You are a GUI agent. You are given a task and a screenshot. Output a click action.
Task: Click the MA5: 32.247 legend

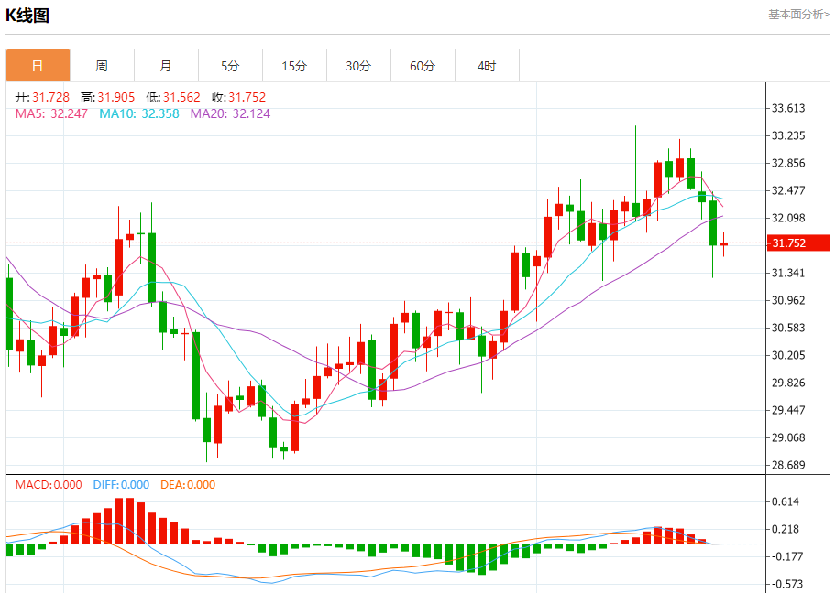tap(51, 113)
